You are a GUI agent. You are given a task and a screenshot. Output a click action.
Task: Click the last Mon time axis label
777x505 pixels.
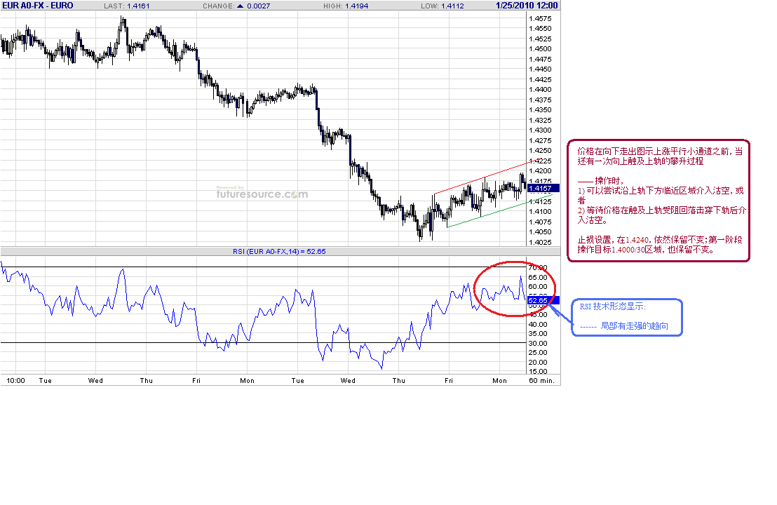[499, 381]
